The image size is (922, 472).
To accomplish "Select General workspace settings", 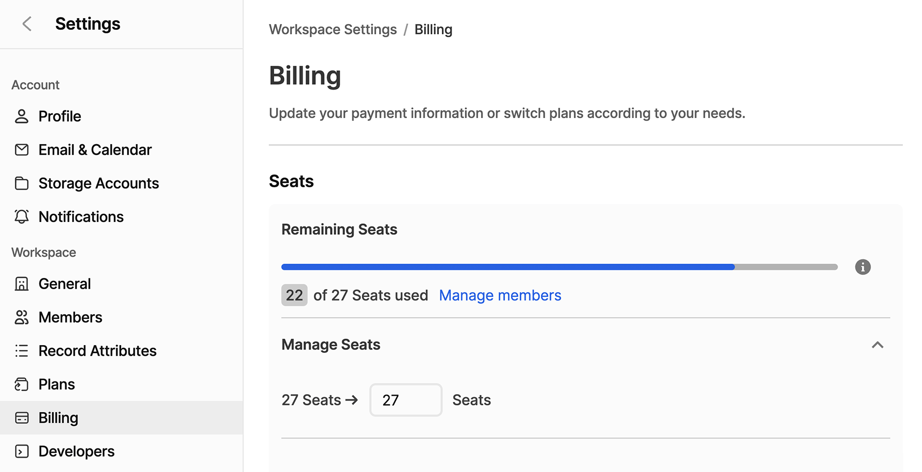I will pyautogui.click(x=122, y=284).
